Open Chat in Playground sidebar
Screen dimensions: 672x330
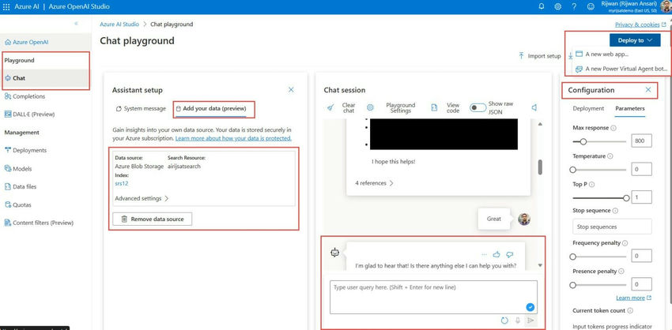[x=45, y=78]
